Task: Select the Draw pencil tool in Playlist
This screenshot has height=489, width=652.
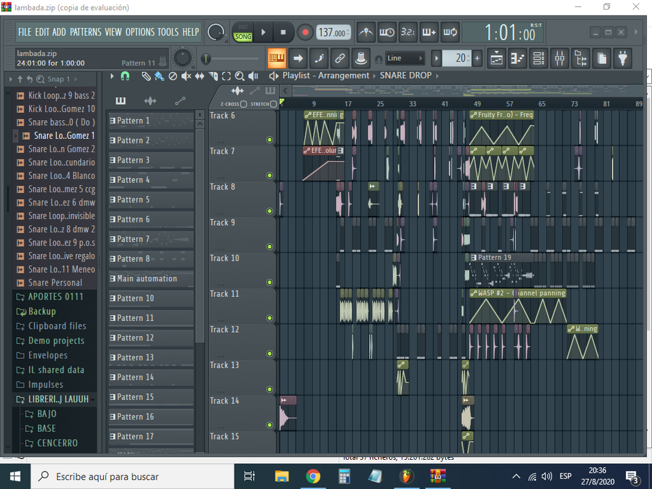Action: (146, 76)
